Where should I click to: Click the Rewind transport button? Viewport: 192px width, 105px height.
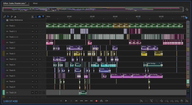point(81,101)
